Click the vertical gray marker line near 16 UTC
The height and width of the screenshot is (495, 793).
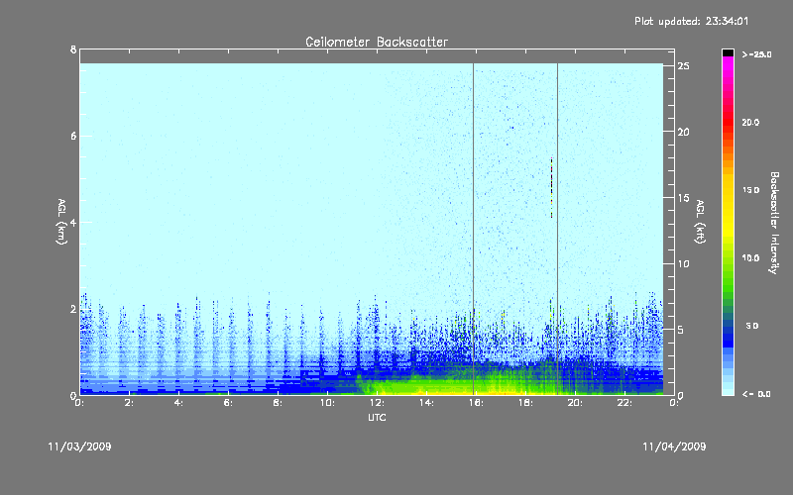pyautogui.click(x=474, y=229)
